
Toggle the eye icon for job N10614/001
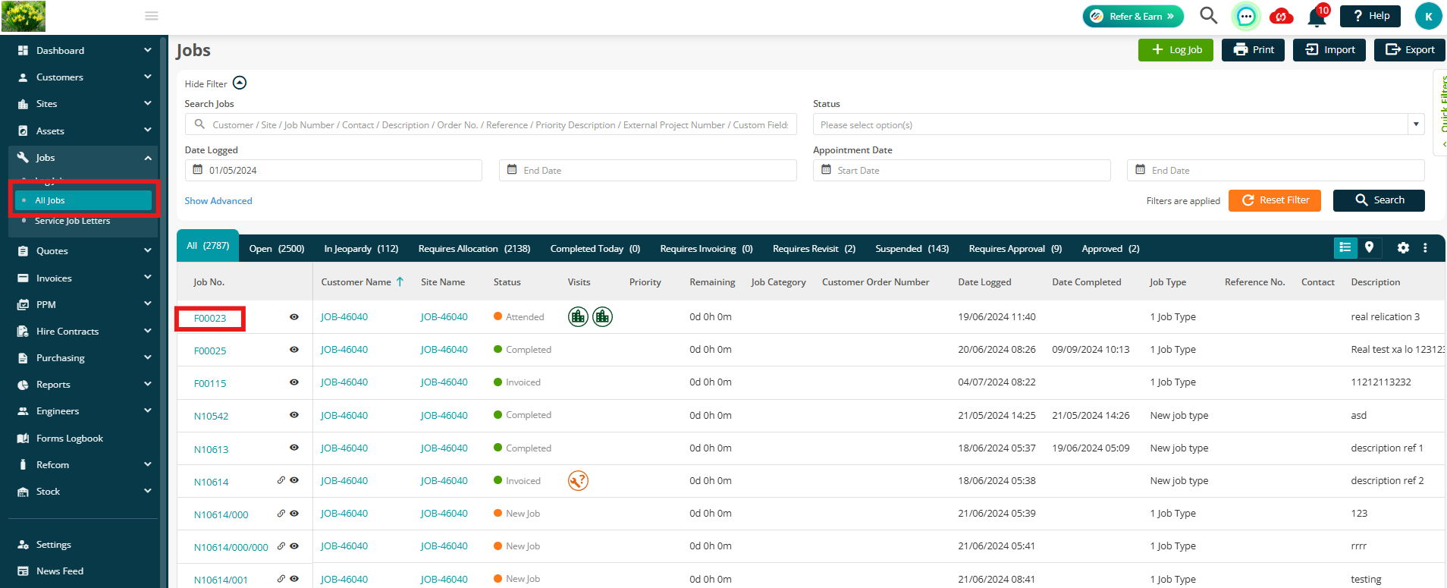[294, 579]
